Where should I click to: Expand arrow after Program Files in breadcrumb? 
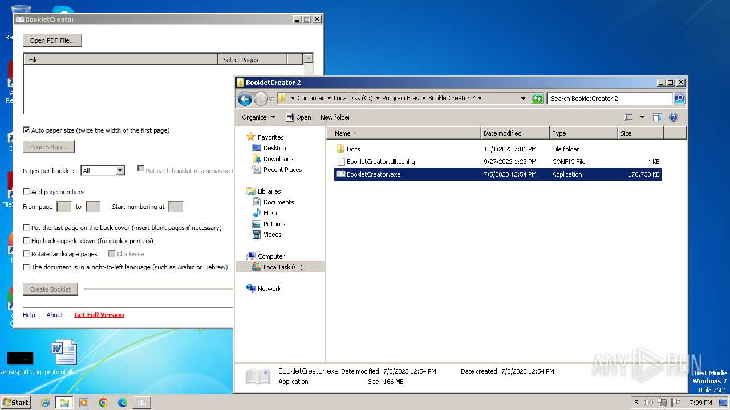(424, 98)
